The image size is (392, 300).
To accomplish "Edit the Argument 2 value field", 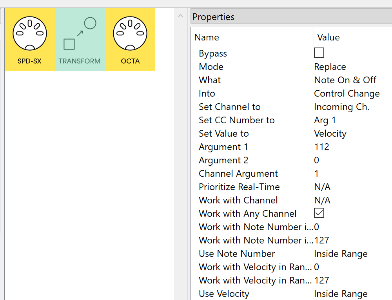I will 317,160.
